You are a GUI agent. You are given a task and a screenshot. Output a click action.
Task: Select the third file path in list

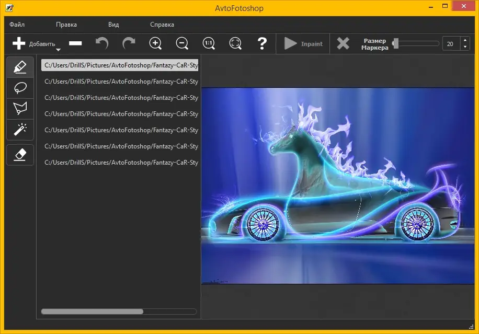(x=121, y=98)
